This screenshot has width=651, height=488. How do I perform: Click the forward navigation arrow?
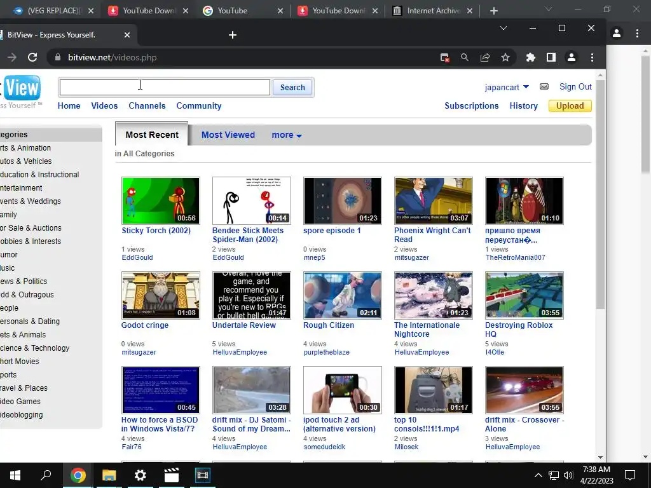coord(12,57)
